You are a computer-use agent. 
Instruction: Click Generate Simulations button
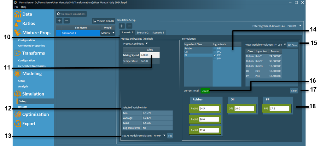point(72,14)
